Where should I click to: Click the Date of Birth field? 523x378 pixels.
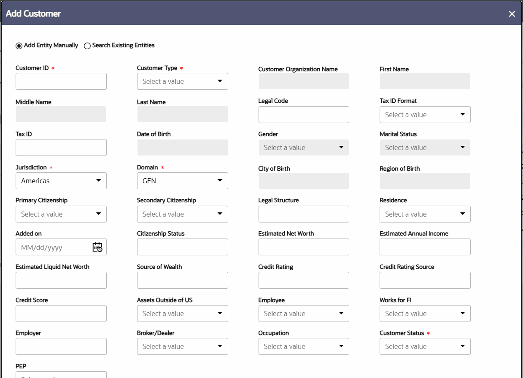[x=183, y=147]
